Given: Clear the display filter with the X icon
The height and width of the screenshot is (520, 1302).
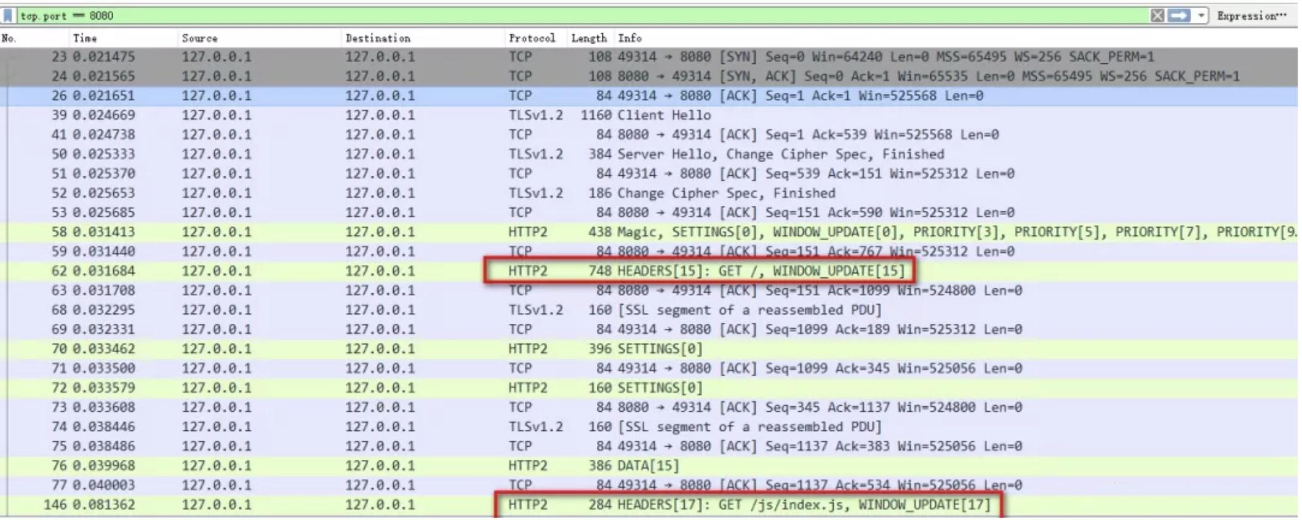Looking at the screenshot, I should tap(1157, 15).
